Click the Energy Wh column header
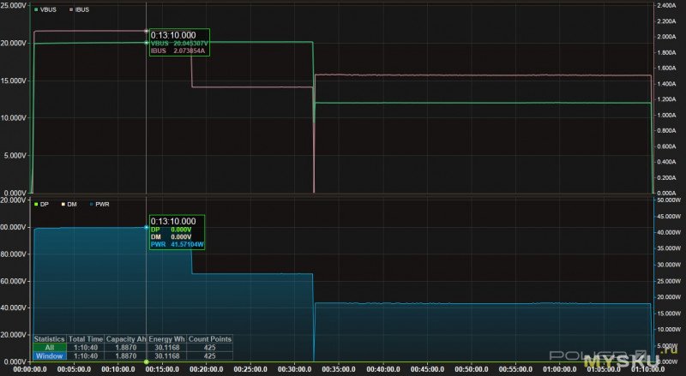The height and width of the screenshot is (376, 686). (x=166, y=339)
